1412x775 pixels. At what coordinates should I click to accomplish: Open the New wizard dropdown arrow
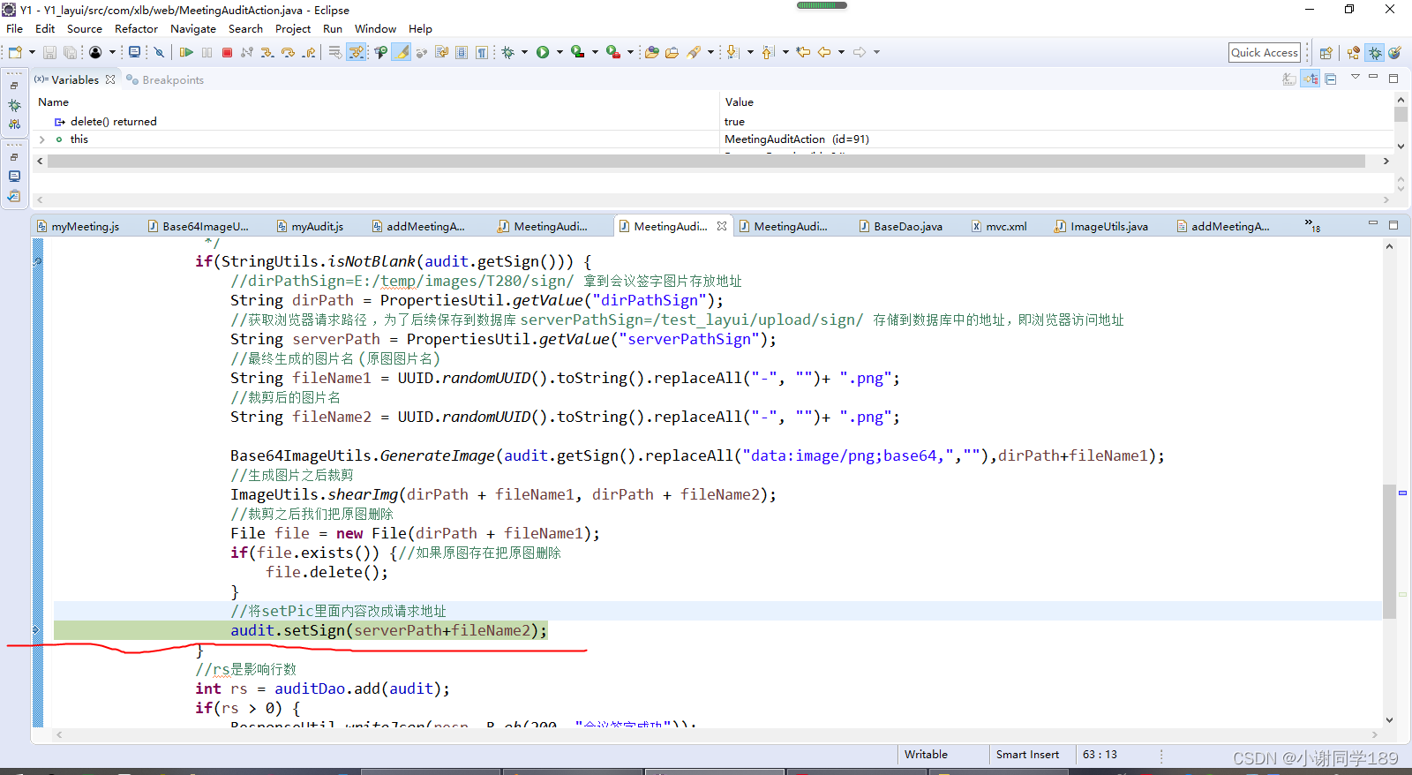pyautogui.click(x=32, y=52)
